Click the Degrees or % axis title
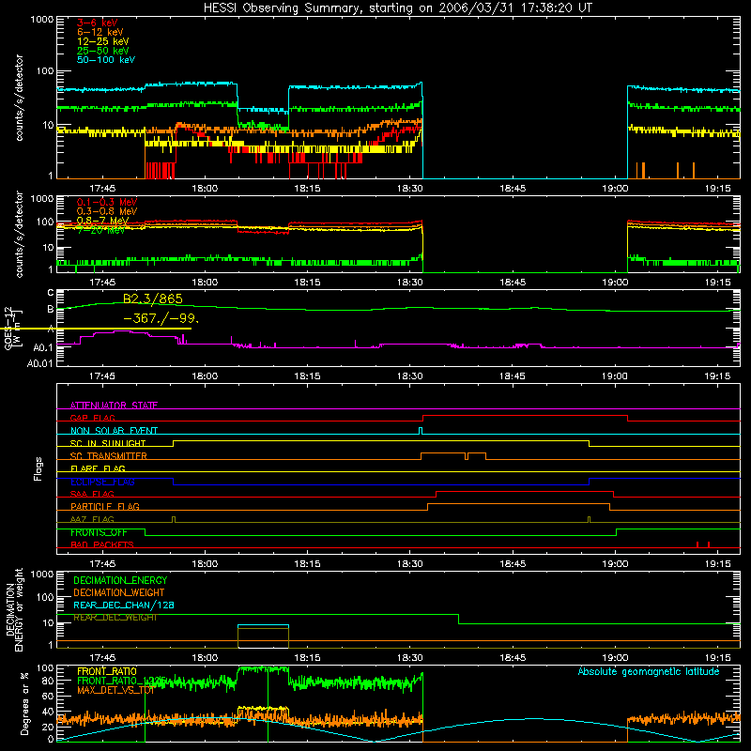This screenshot has height=751, width=751. point(24,703)
